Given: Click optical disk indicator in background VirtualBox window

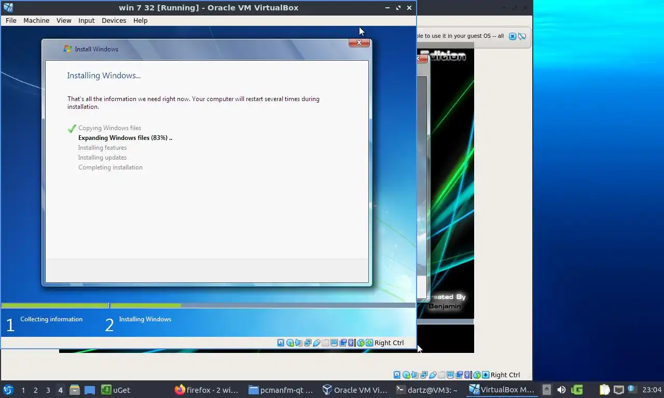Looking at the screenshot, I should point(407,375).
